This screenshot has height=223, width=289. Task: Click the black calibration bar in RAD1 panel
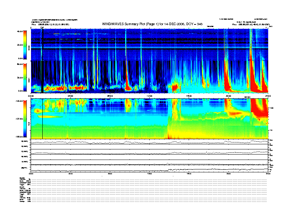coord(42,77)
